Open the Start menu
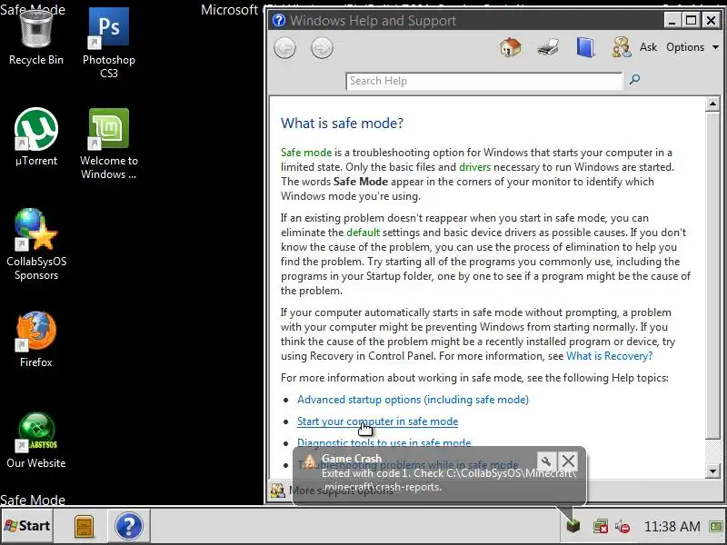Viewport: 727px width, 545px height. click(x=27, y=526)
